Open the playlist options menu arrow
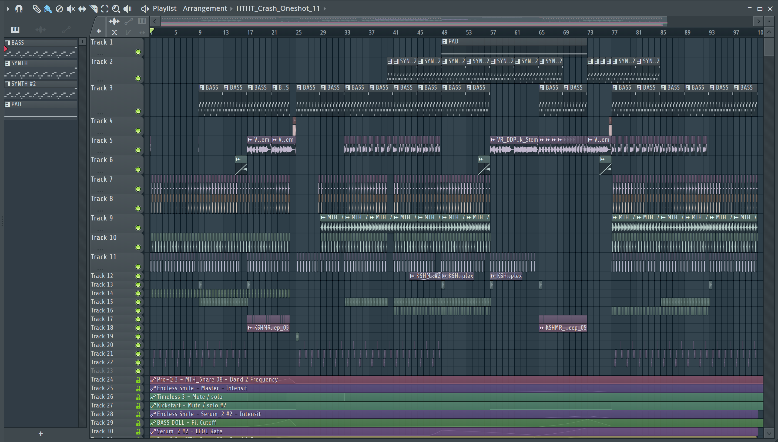This screenshot has width=778, height=442. click(x=8, y=9)
